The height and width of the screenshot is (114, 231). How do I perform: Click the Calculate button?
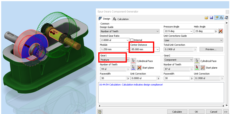tap(177, 112)
